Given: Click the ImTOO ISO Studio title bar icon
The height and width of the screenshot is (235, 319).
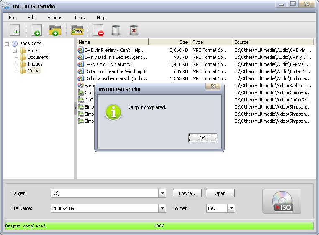Looking at the screenshot, I should (x=6, y=6).
